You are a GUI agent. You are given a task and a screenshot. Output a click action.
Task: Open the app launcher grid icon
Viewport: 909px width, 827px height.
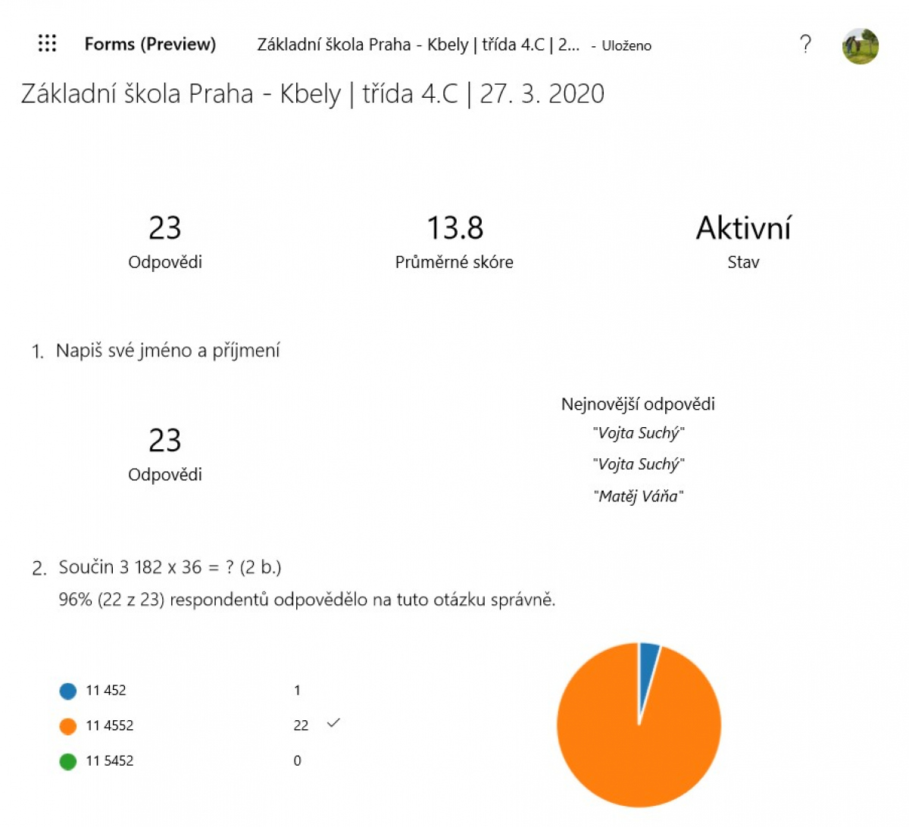[x=47, y=44]
